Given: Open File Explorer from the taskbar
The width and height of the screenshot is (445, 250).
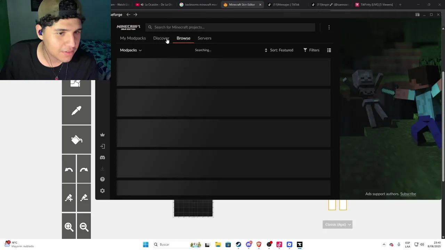Looking at the screenshot, I should (x=218, y=244).
